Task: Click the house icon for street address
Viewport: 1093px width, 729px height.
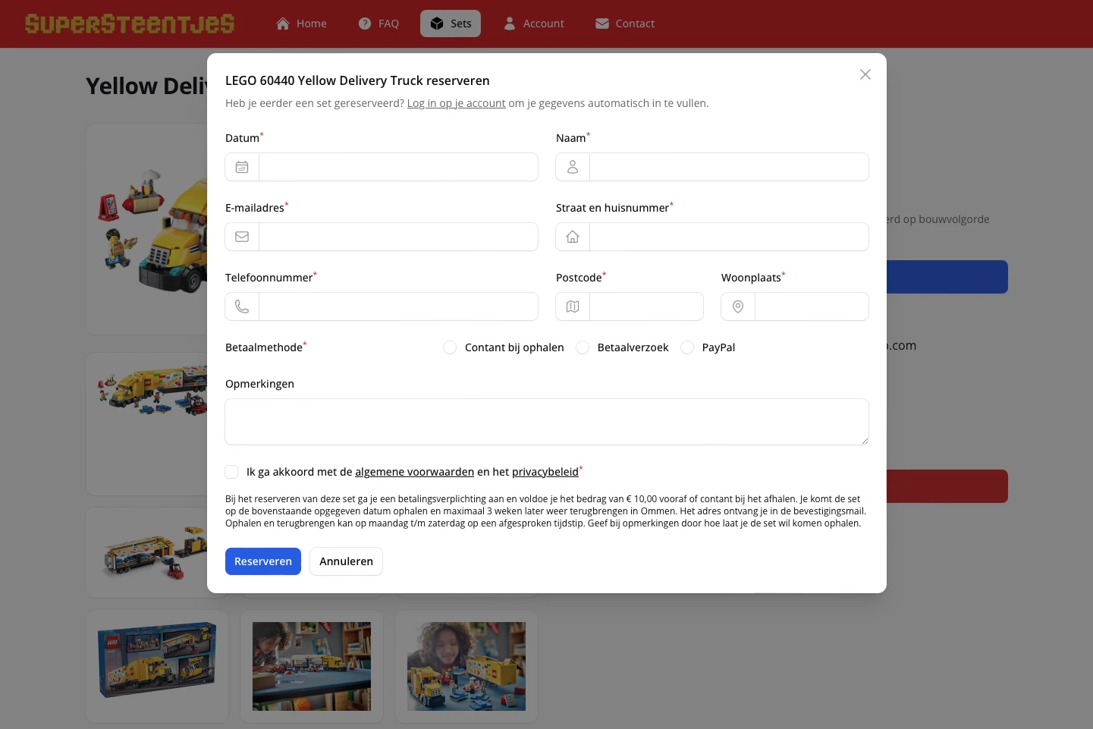Action: 573,237
